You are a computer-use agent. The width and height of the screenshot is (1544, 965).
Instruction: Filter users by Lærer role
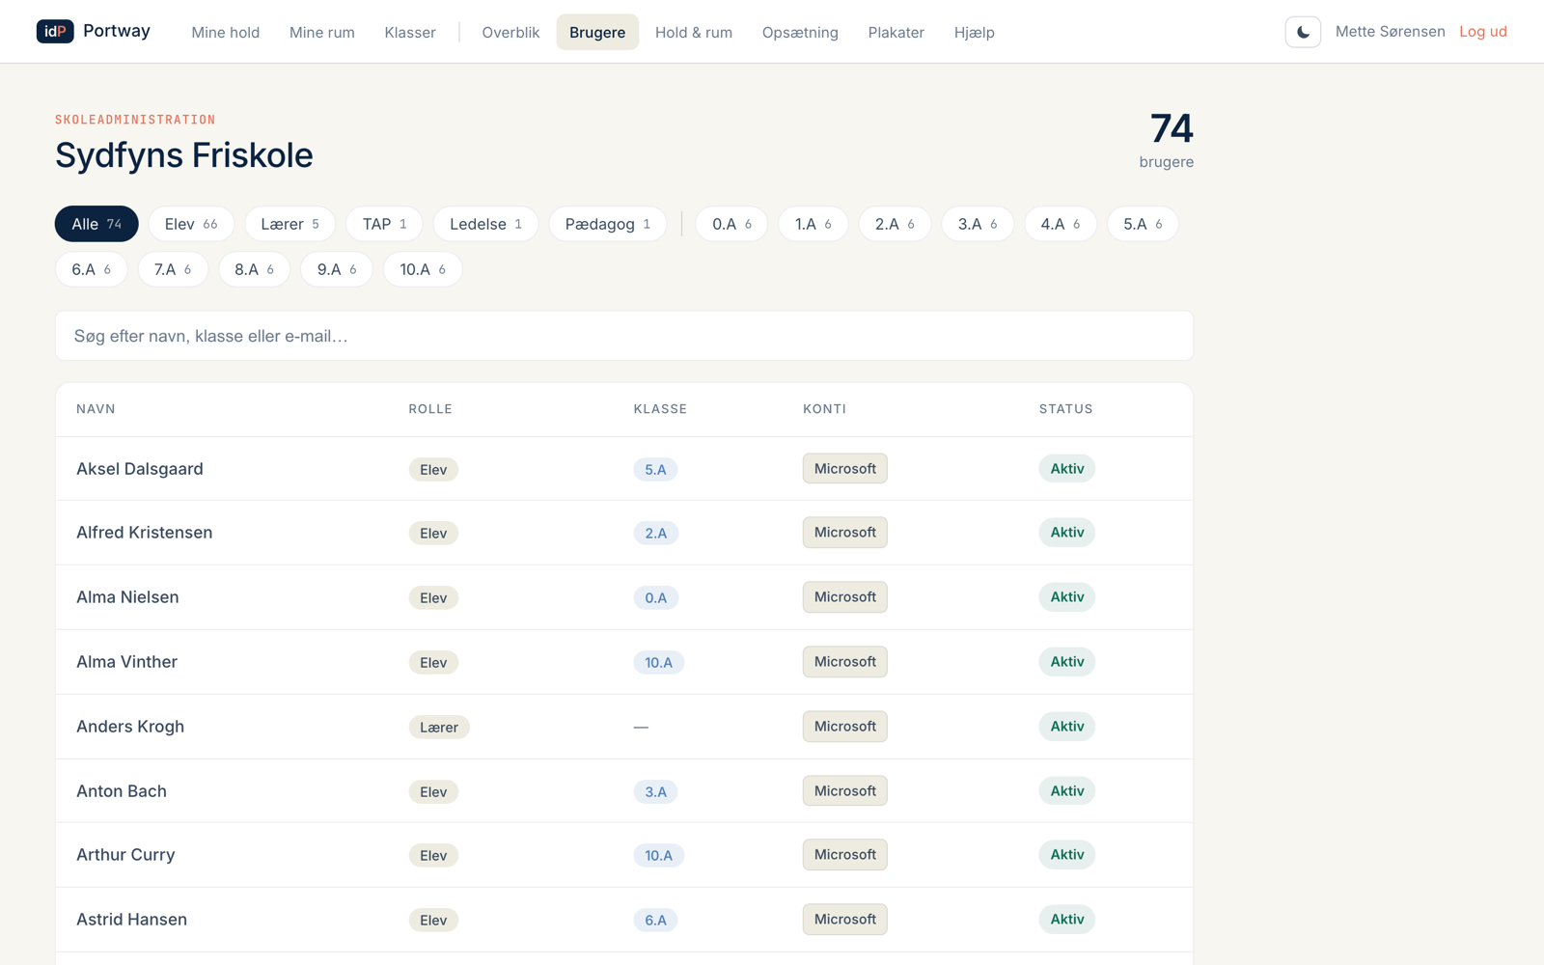(x=289, y=224)
